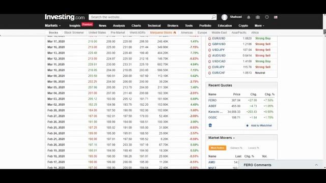The image size is (326, 183).
Task: Open the Technical menu
Action: click(154, 26)
